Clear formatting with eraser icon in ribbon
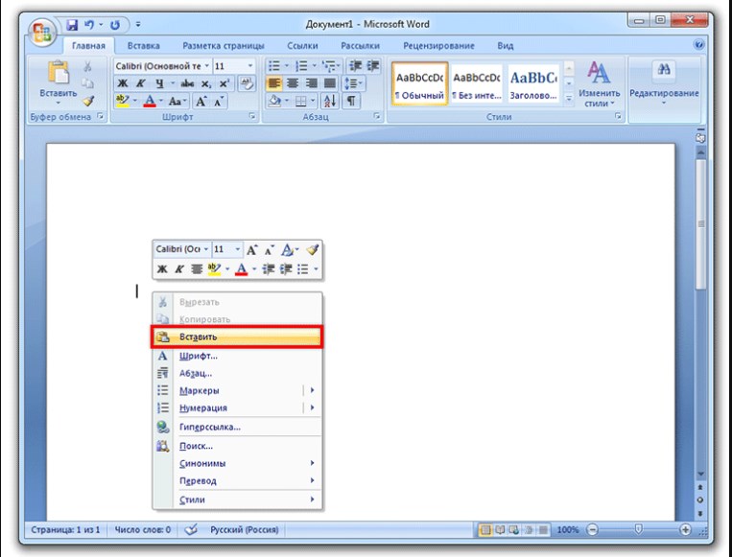This screenshot has width=732, height=557. click(247, 83)
